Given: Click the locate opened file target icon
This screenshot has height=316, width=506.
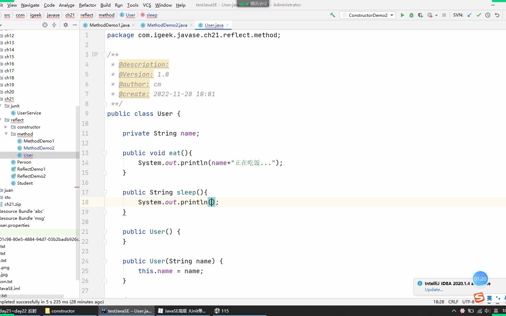Looking at the screenshot, I should tap(45, 25).
